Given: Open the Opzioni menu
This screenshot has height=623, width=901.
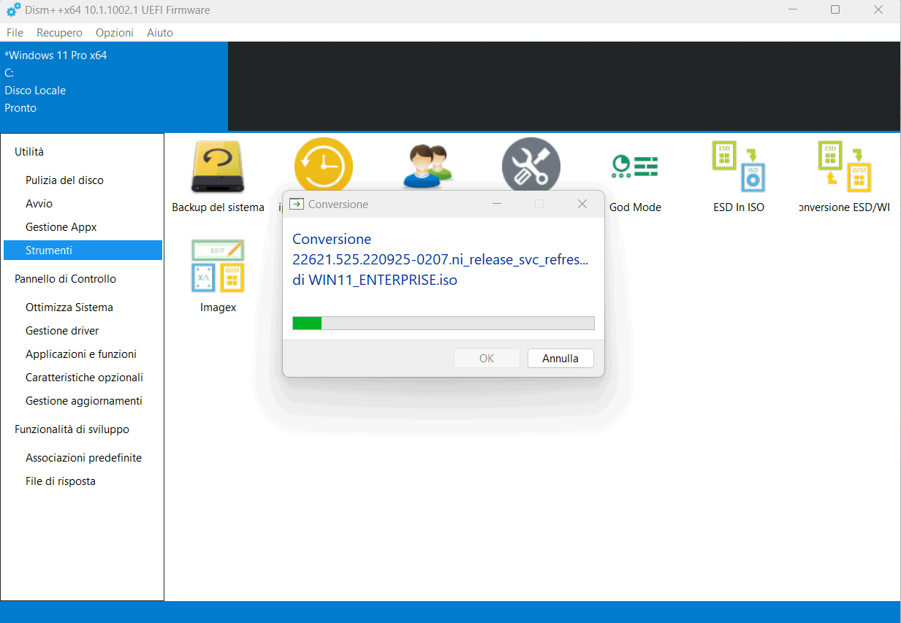Looking at the screenshot, I should [x=115, y=32].
